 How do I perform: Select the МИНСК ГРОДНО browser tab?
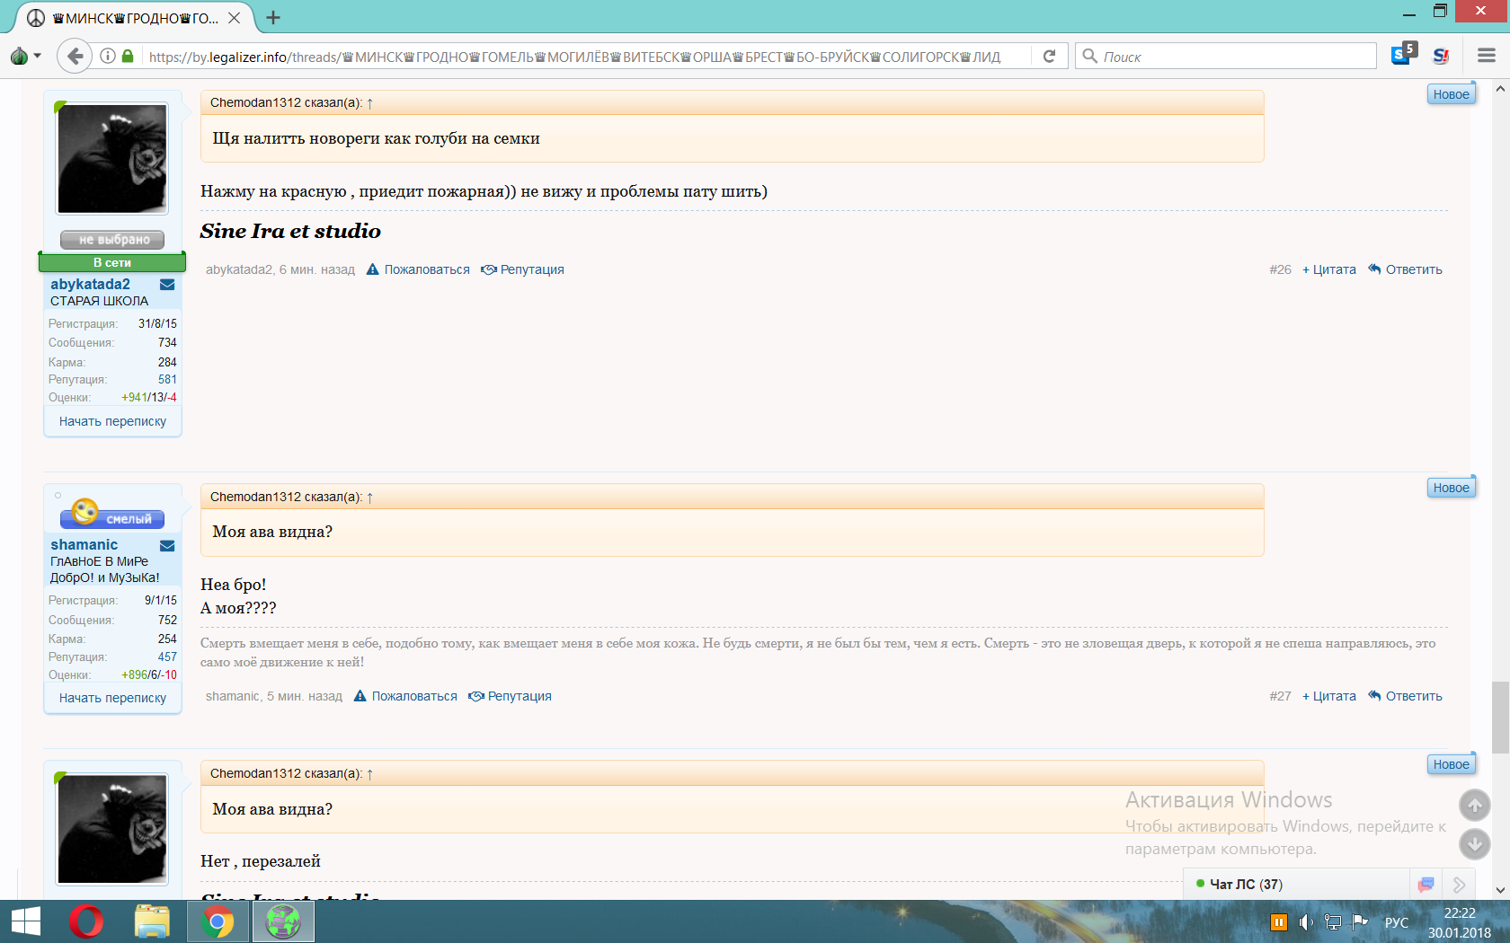135,17
